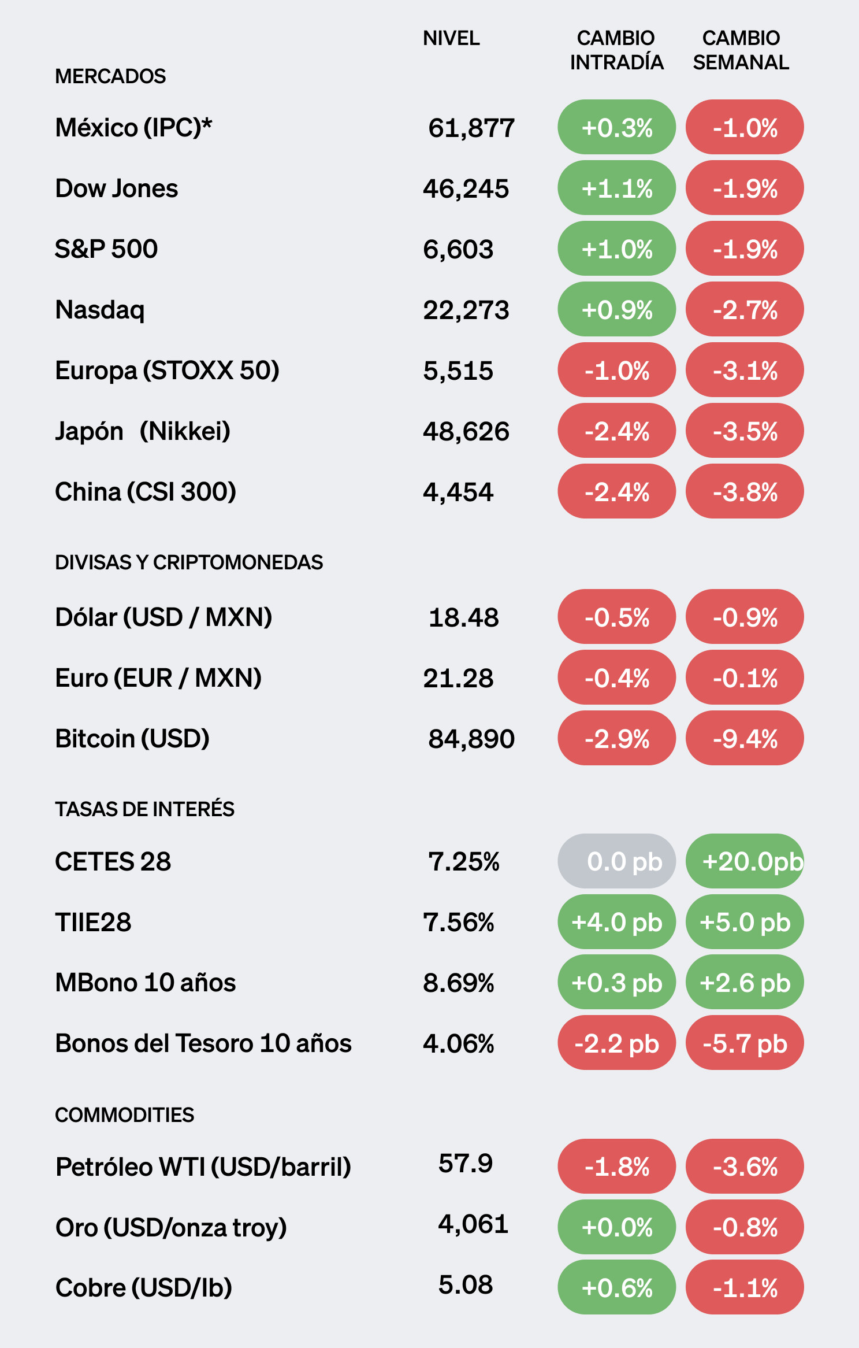The width and height of the screenshot is (859, 1348).
Task: Click the CETES 28 weekly +20.0pb badge
Action: pyautogui.click(x=745, y=861)
